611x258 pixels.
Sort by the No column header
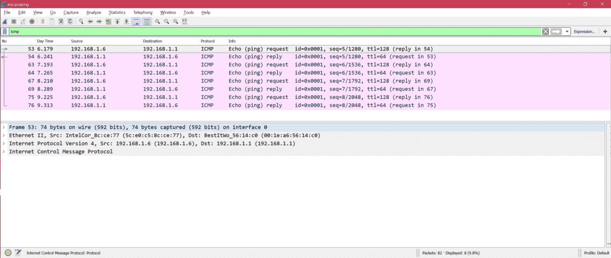pos(18,41)
